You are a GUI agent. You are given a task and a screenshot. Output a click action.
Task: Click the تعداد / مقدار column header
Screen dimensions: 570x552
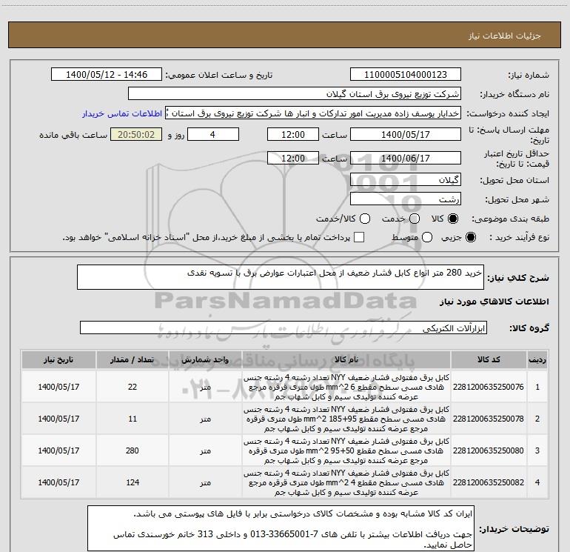133,359
